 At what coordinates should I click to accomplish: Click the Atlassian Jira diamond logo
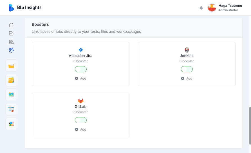point(81,50)
